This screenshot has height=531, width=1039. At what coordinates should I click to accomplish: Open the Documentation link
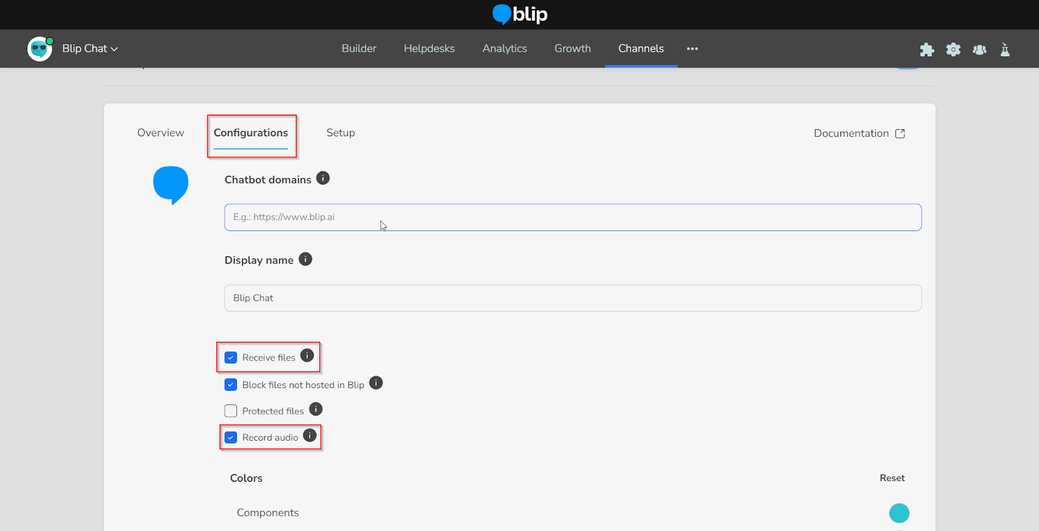pyautogui.click(x=858, y=133)
